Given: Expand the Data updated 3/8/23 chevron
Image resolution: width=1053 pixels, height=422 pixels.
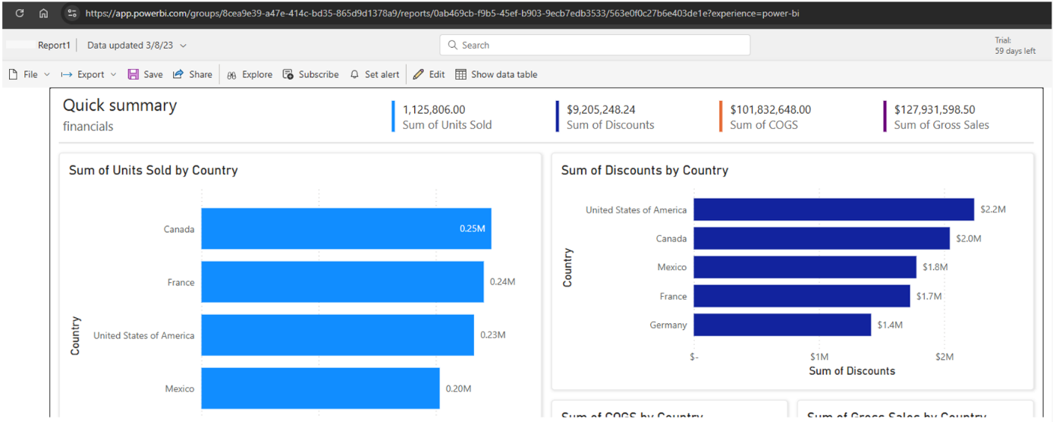Looking at the screenshot, I should [184, 46].
